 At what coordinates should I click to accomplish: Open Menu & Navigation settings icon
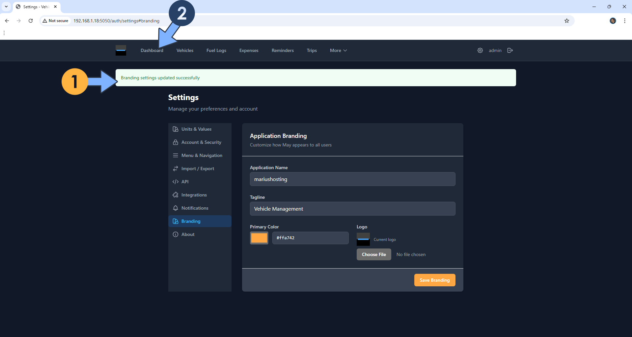pos(176,155)
